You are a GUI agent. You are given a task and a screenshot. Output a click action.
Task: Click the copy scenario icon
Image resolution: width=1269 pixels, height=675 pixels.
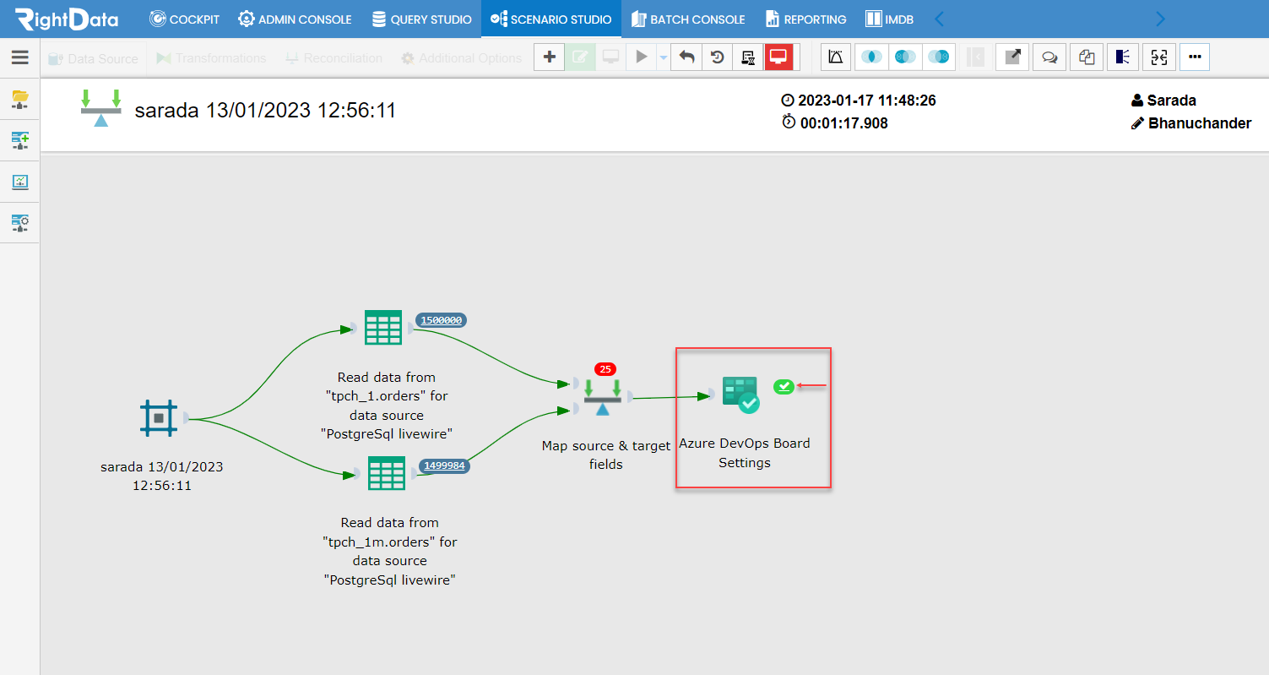tap(1087, 57)
